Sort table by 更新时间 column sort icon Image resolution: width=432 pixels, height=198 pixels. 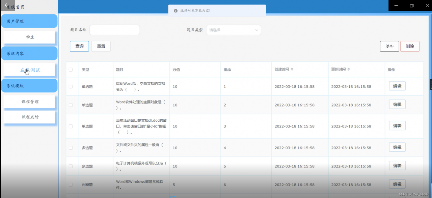tap(349, 69)
